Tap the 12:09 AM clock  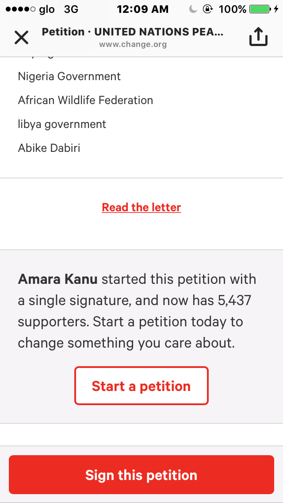(x=142, y=9)
